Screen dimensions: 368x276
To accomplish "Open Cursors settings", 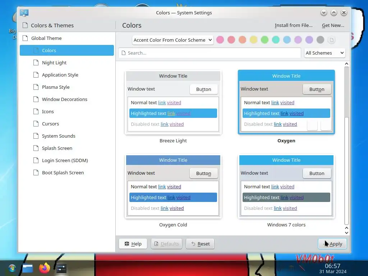I will point(66,124).
